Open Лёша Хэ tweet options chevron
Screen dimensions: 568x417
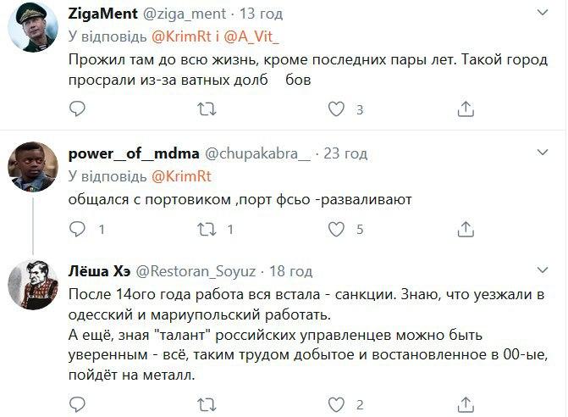pyautogui.click(x=542, y=271)
